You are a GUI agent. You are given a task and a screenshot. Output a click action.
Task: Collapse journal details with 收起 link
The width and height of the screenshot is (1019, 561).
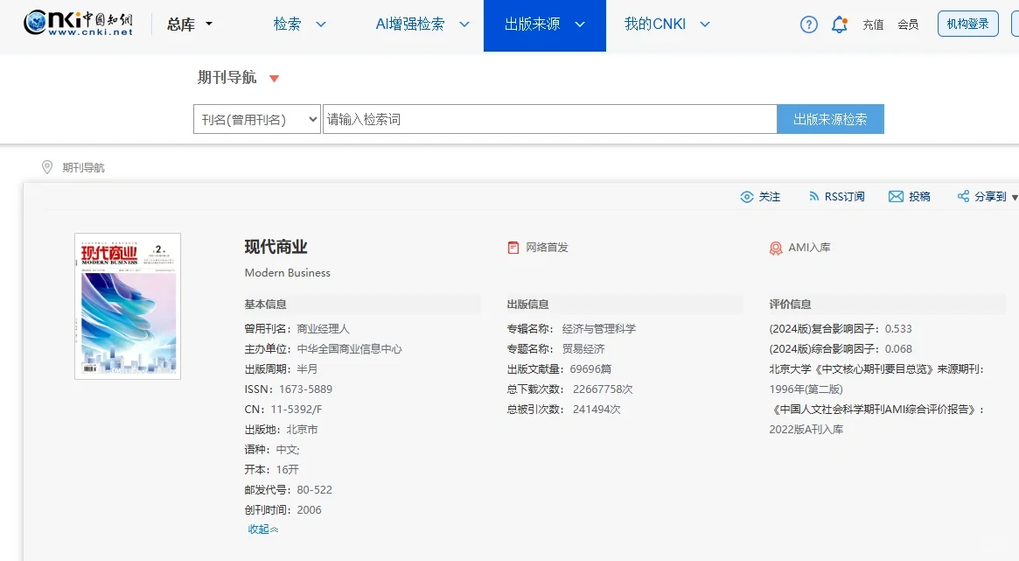pyautogui.click(x=262, y=529)
